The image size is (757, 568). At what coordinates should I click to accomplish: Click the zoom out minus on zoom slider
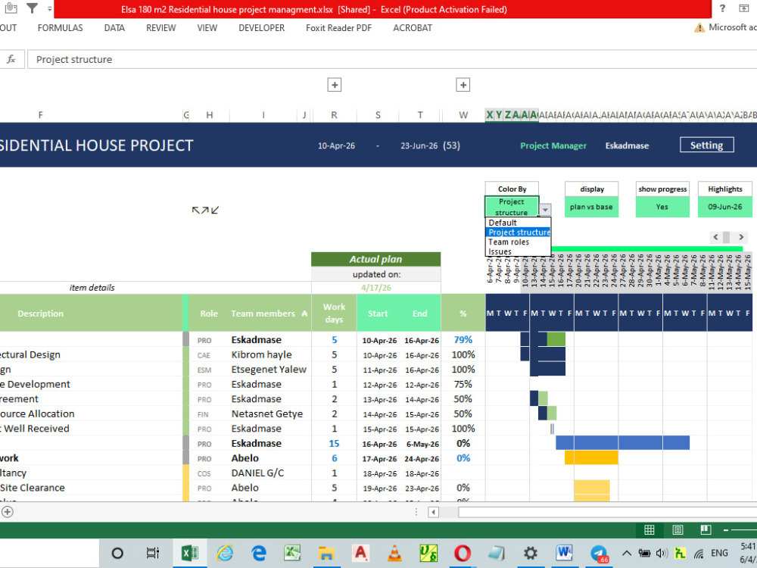[x=726, y=530]
